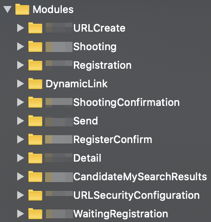Expand the WaitingRegistration folder arrow
This screenshot has height=222, width=211.
coord(20,214)
